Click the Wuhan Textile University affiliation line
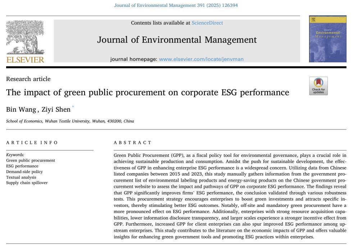 70,121
